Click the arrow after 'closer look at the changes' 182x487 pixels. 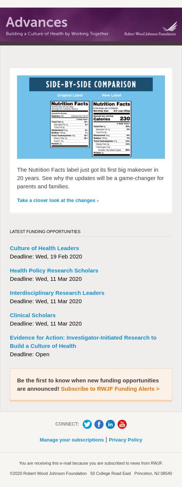coord(97,201)
